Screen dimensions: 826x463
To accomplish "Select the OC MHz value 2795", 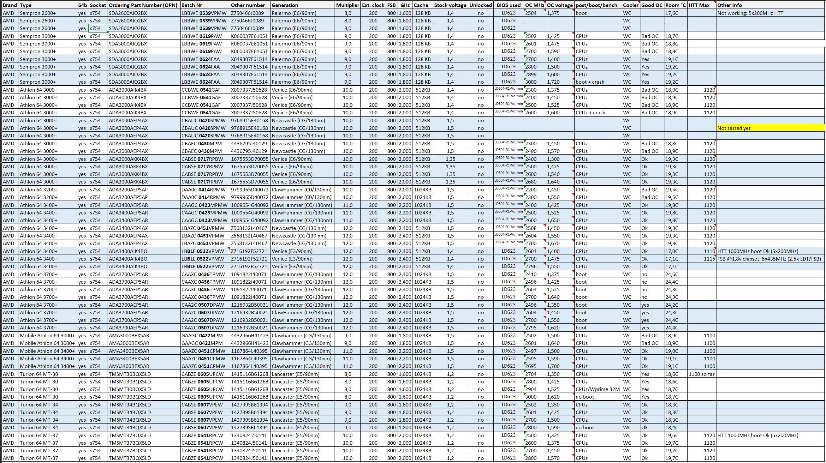I will pos(535,328).
